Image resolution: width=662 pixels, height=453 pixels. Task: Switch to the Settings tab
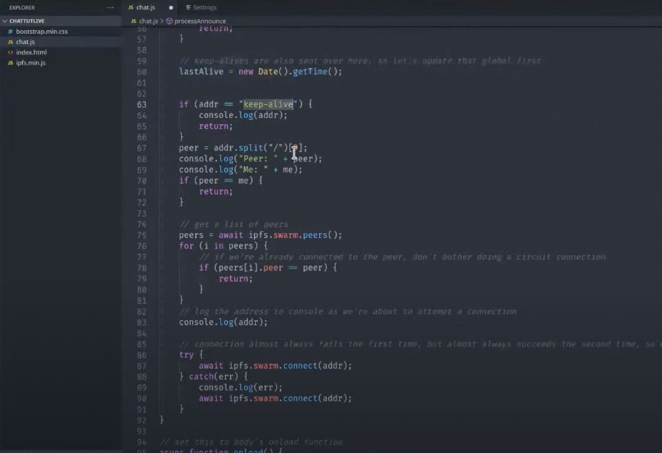tap(204, 7)
